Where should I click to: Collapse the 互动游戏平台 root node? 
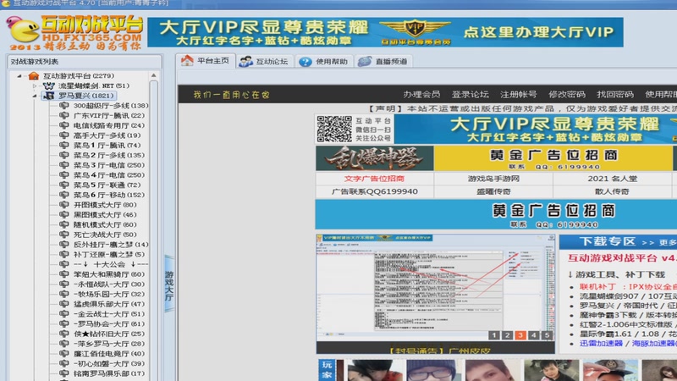19,76
